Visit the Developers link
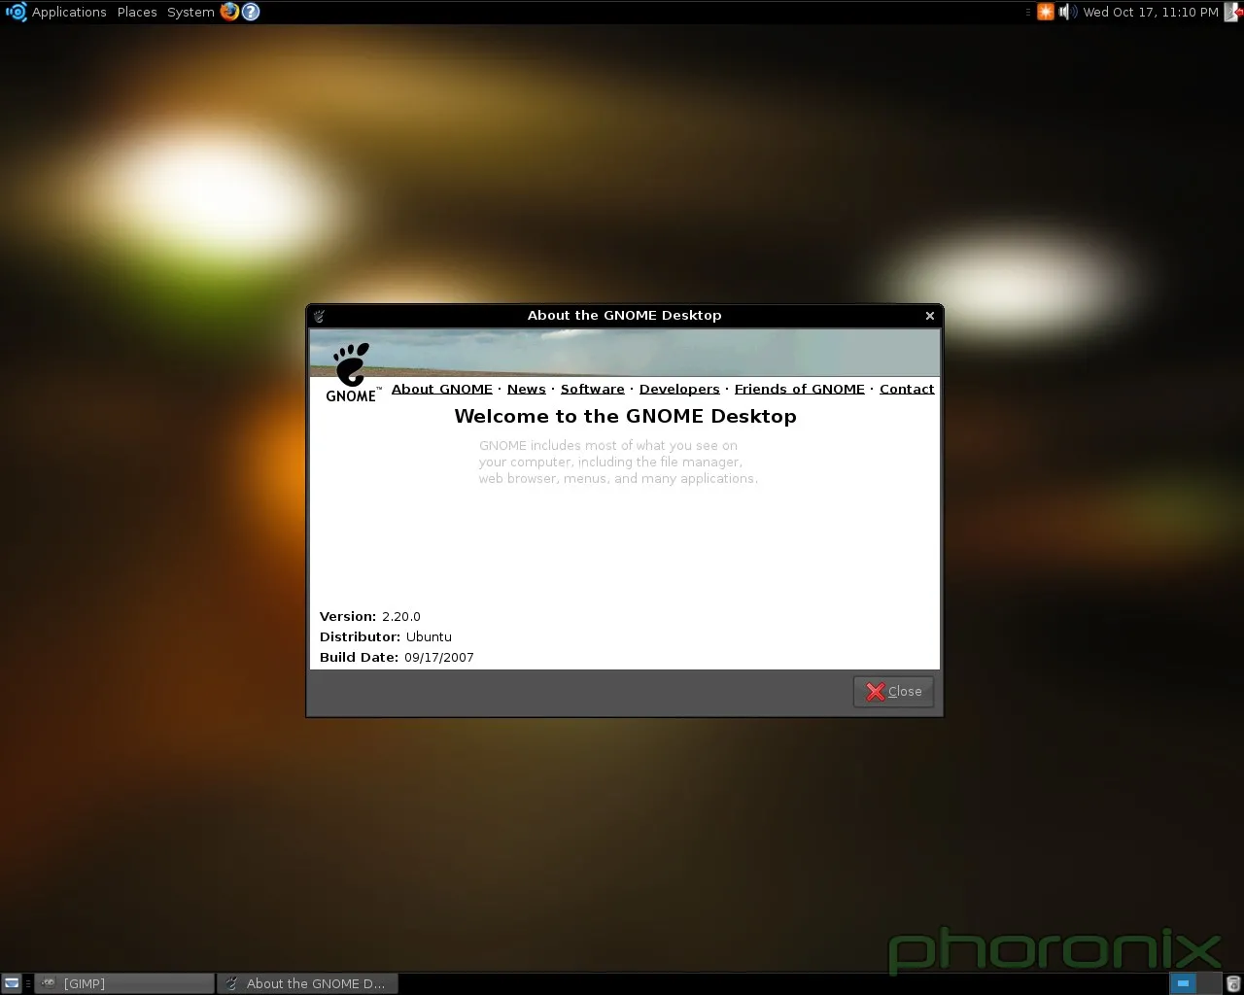Image resolution: width=1244 pixels, height=995 pixels. pos(679,389)
